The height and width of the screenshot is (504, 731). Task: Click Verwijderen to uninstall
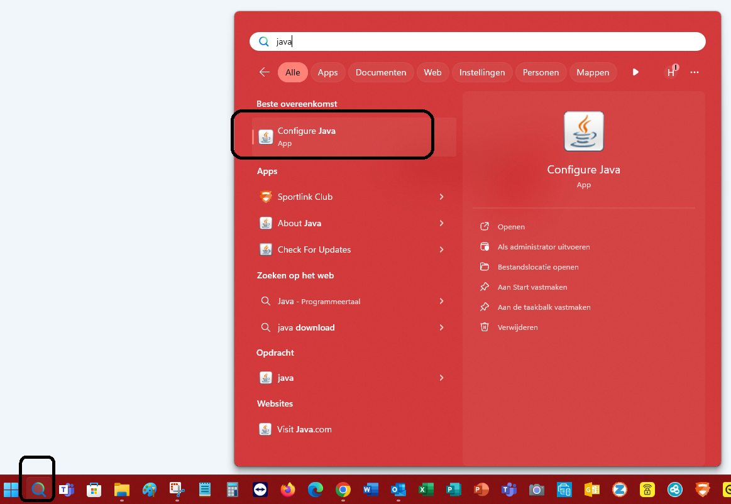pyautogui.click(x=517, y=327)
